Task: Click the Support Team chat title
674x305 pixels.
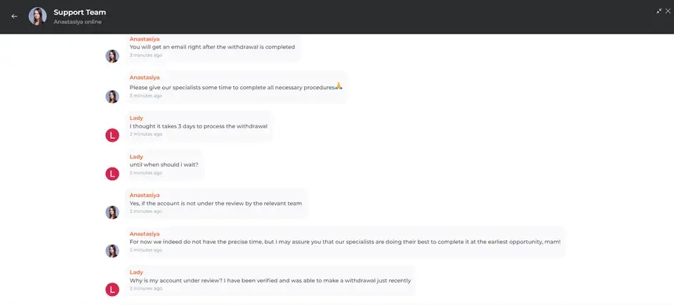Action: pyautogui.click(x=79, y=12)
